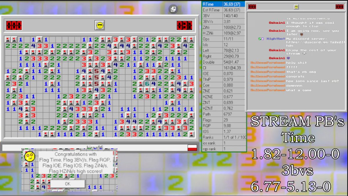Click the Polish flag beside the player name
This screenshot has height=196, width=348.
pos(192,148)
